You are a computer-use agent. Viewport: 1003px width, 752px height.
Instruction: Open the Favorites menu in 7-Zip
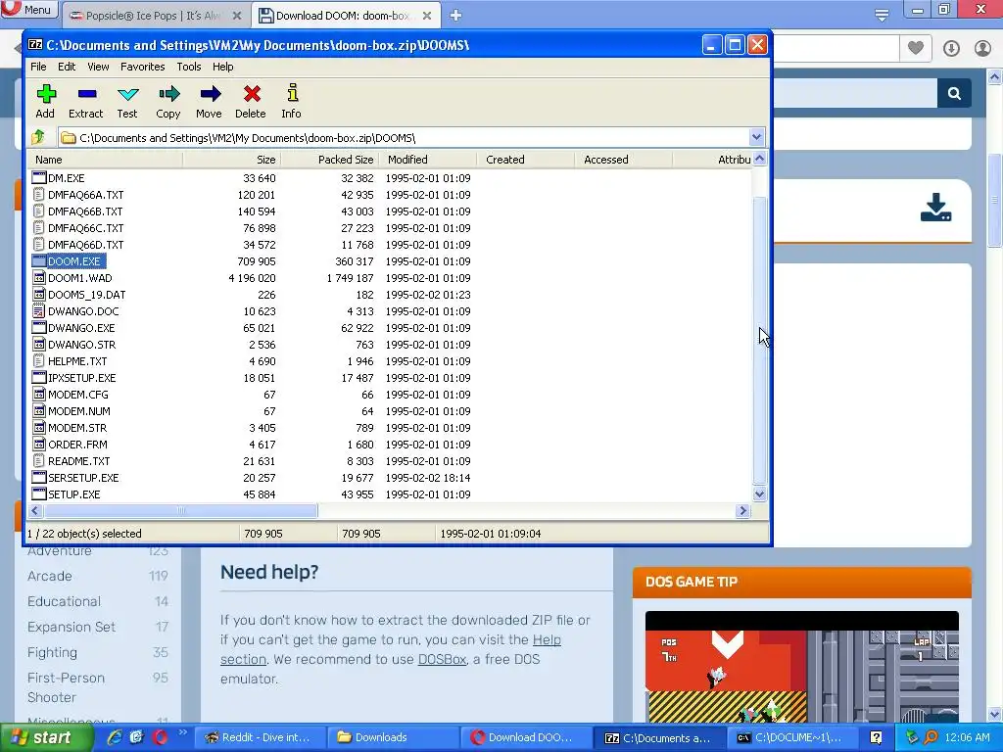[x=143, y=67]
